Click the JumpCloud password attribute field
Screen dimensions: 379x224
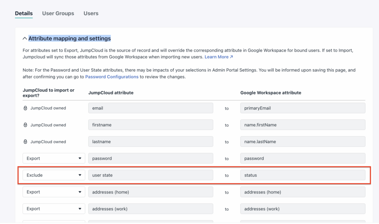click(151, 158)
